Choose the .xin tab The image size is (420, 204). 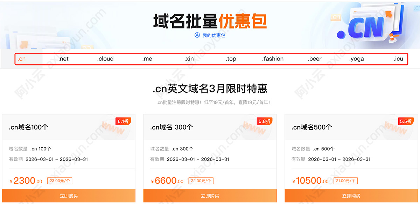(x=189, y=59)
